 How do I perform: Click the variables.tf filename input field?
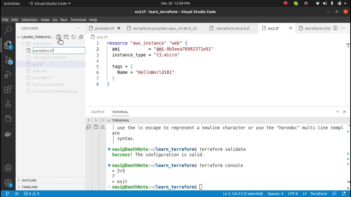click(59, 51)
